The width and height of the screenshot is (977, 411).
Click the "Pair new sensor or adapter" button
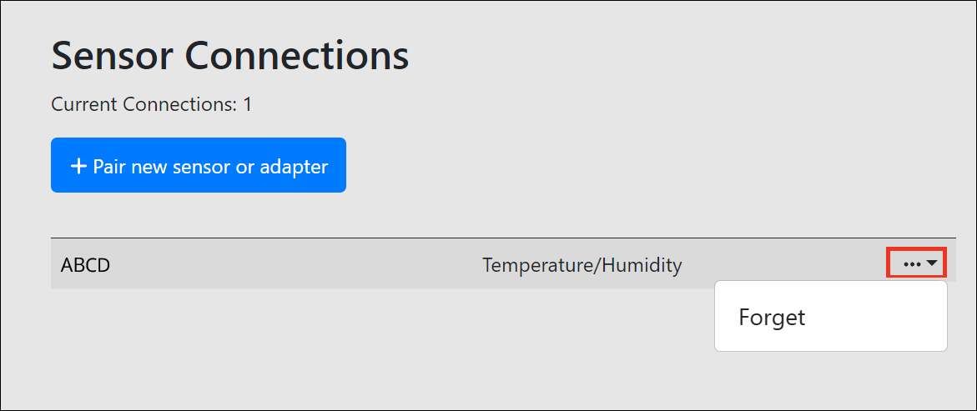click(x=199, y=166)
